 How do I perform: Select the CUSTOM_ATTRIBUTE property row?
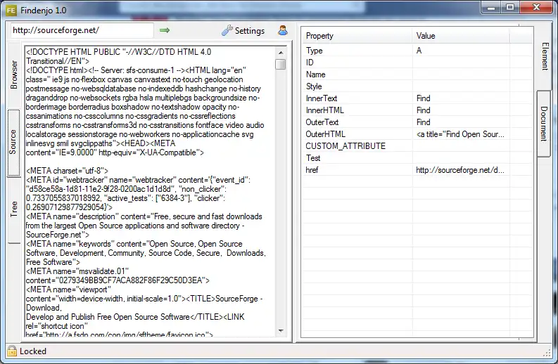click(417, 146)
